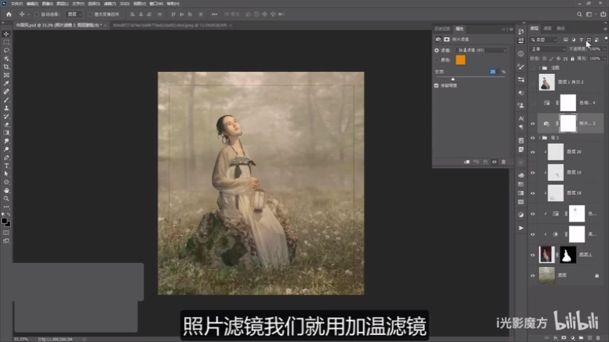The height and width of the screenshot is (342, 609).
Task: Open the 文件 (File) menu
Action: (x=17, y=3)
